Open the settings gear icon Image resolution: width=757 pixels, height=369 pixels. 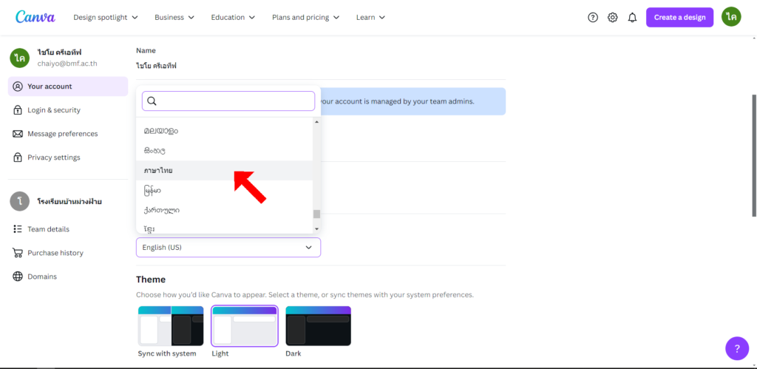613,18
